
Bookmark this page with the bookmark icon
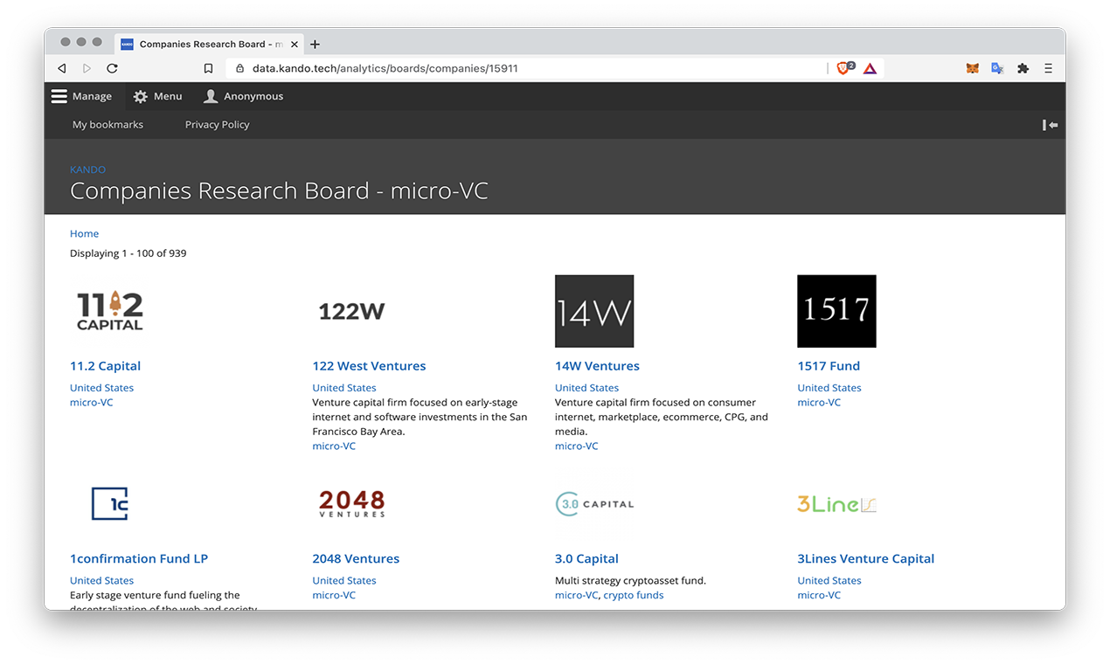coord(208,68)
